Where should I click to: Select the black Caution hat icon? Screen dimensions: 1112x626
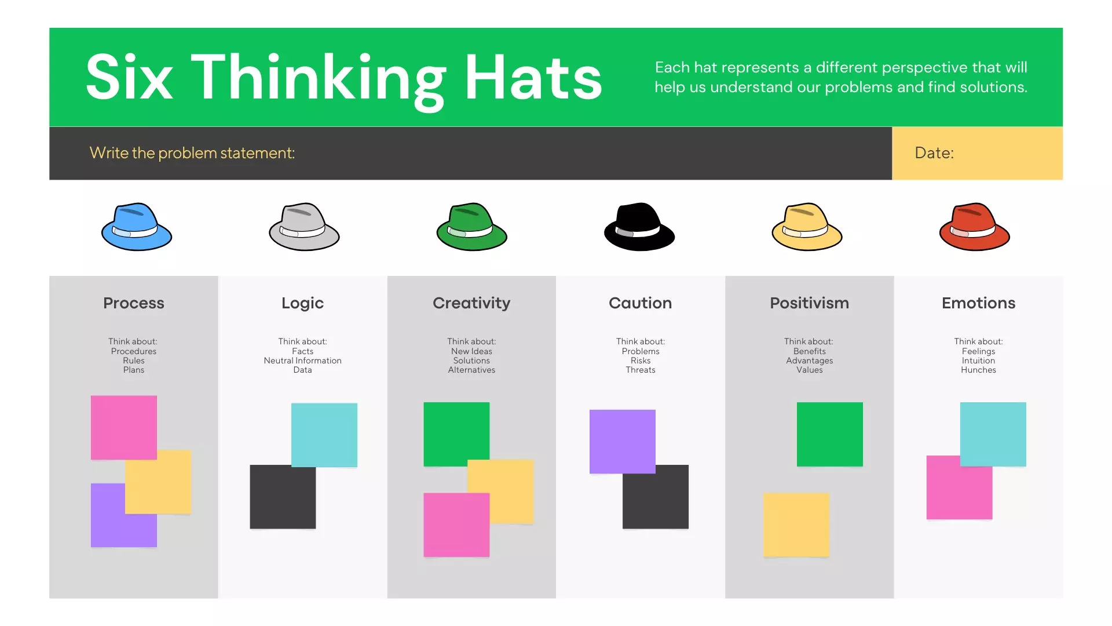(x=639, y=227)
